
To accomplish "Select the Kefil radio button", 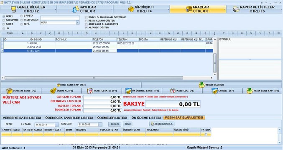I will [x=21, y=24].
